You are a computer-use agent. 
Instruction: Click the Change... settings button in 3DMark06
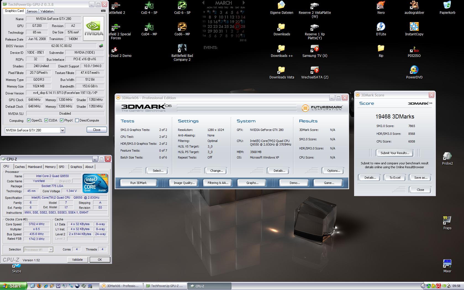pos(217,171)
